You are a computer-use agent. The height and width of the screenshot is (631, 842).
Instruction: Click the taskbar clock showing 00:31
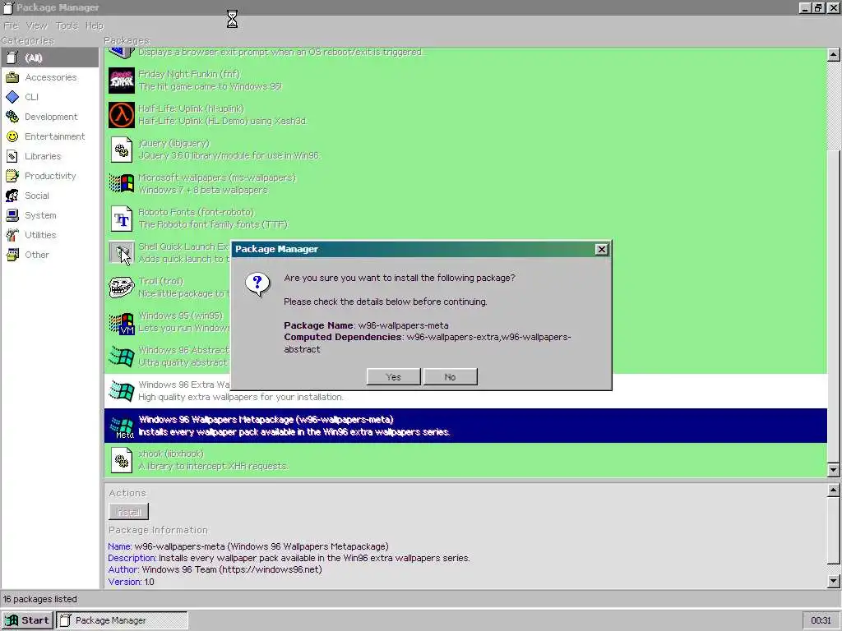(x=821, y=620)
